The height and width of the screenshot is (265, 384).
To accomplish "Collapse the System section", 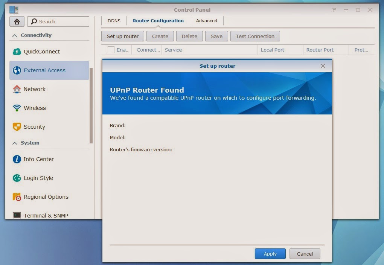I will pos(14,143).
